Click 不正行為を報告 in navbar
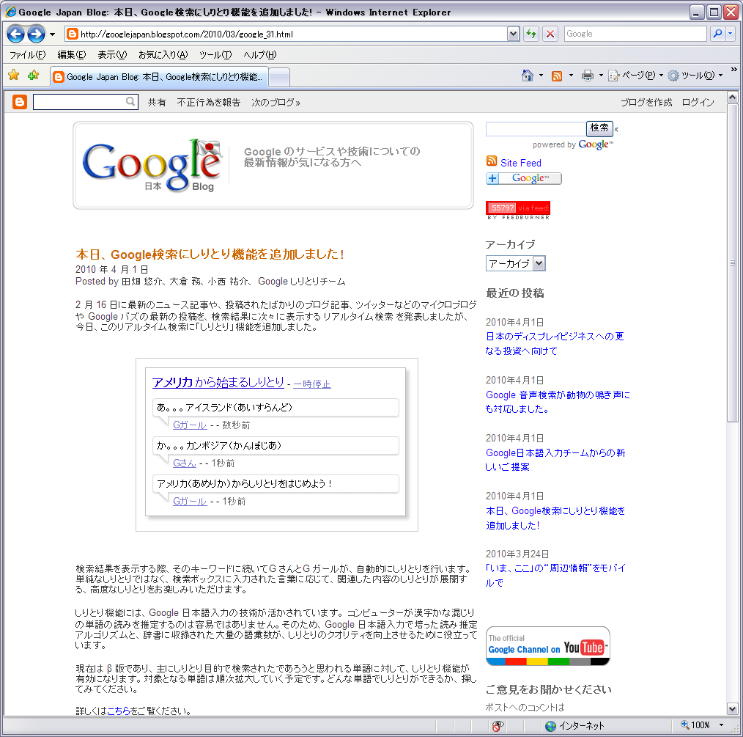 click(x=209, y=103)
